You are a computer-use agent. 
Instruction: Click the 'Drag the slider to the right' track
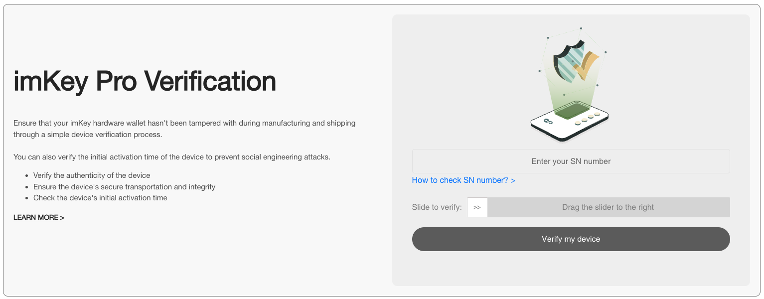pos(608,207)
